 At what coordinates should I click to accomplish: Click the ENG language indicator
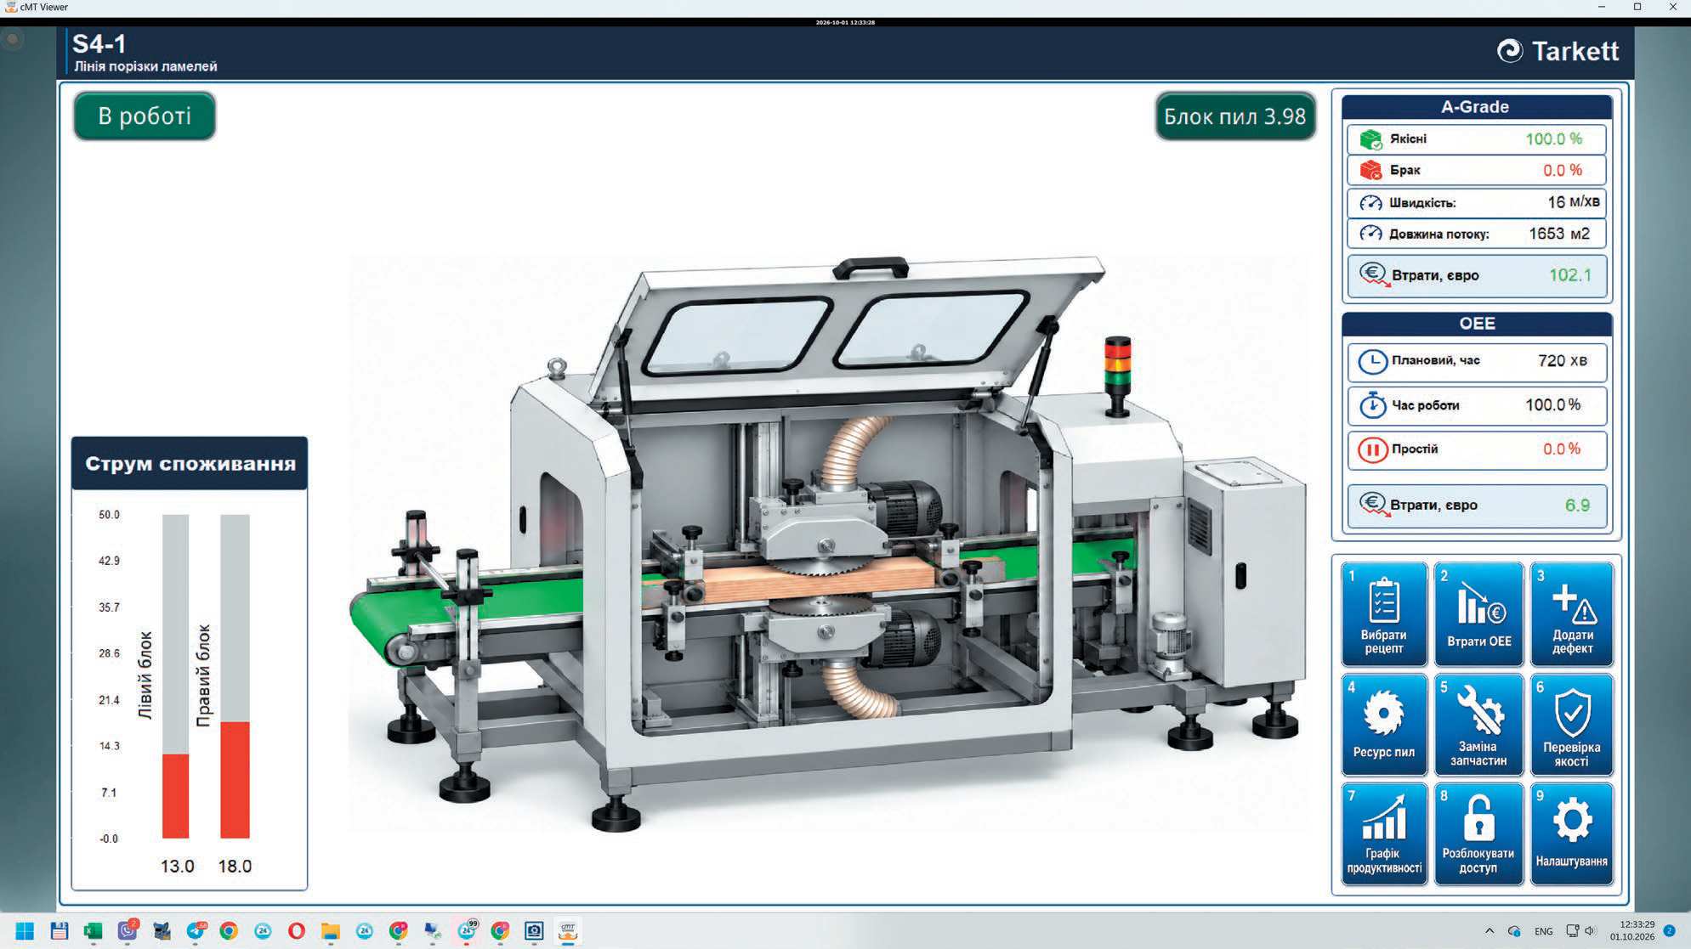point(1544,931)
